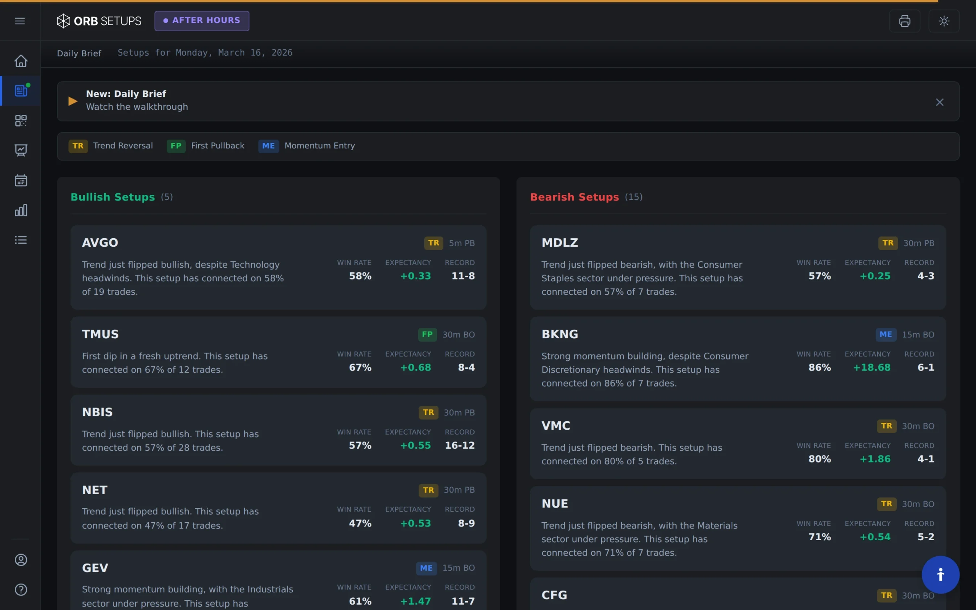Viewport: 976px width, 610px height.
Task: Click the Bearish Setups heading
Action: click(x=574, y=197)
